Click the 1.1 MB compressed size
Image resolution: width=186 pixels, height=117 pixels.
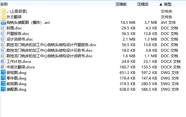point(151,56)
